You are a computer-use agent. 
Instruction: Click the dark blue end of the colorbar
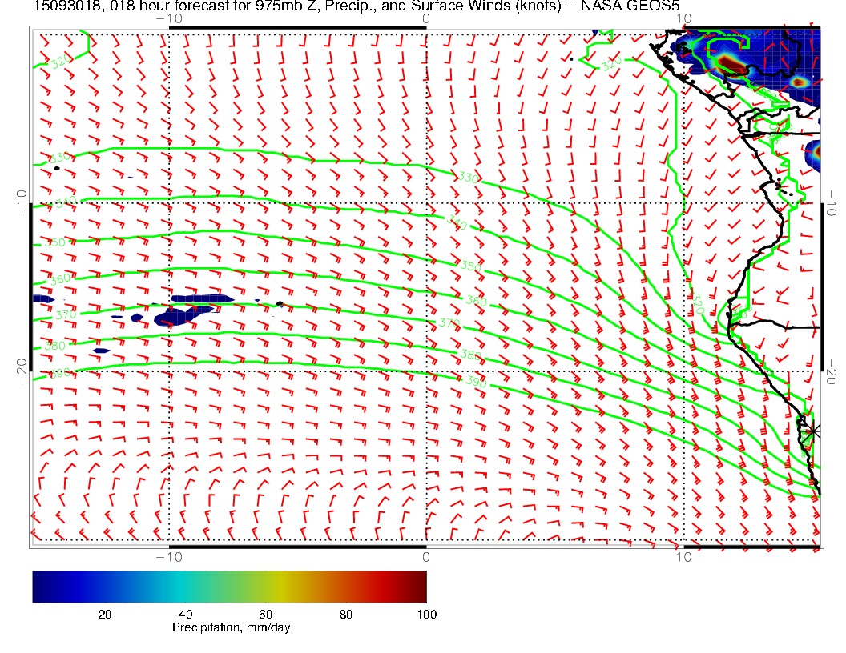point(40,586)
